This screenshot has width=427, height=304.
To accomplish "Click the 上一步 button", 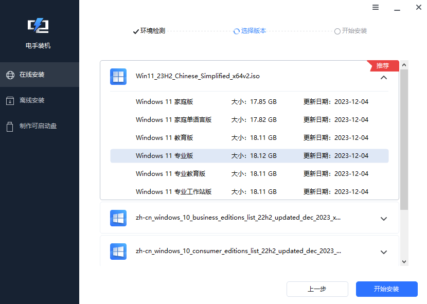I will click(317, 289).
